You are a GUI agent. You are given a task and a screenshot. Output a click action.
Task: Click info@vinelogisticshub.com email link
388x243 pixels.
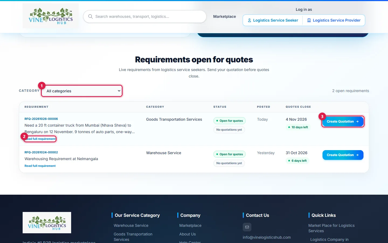267,237
